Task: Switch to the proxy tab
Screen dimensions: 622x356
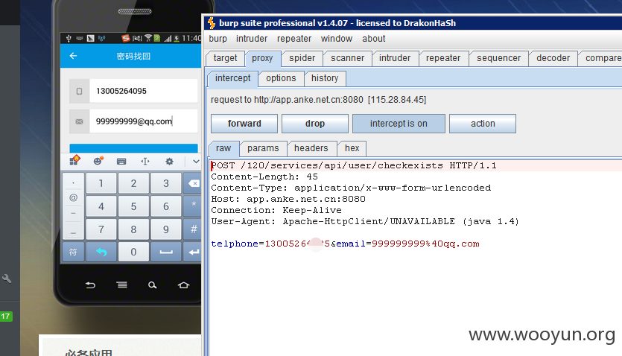Action: [262, 58]
